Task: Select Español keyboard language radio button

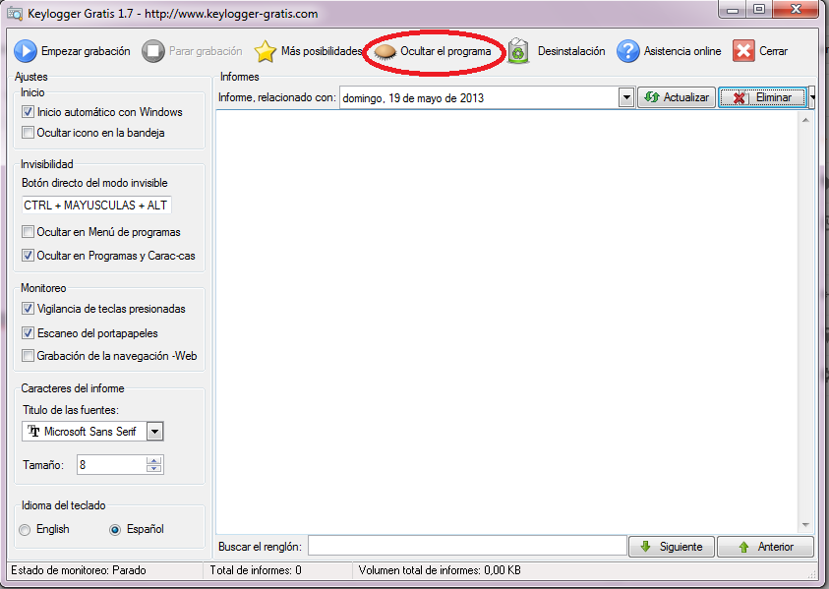Action: click(115, 529)
